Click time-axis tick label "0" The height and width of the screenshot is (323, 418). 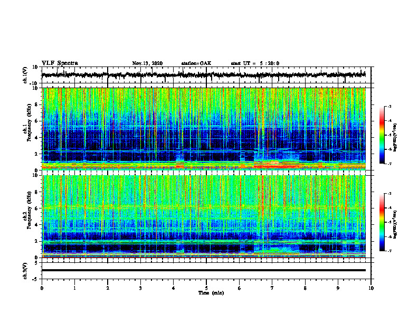tap(42, 288)
